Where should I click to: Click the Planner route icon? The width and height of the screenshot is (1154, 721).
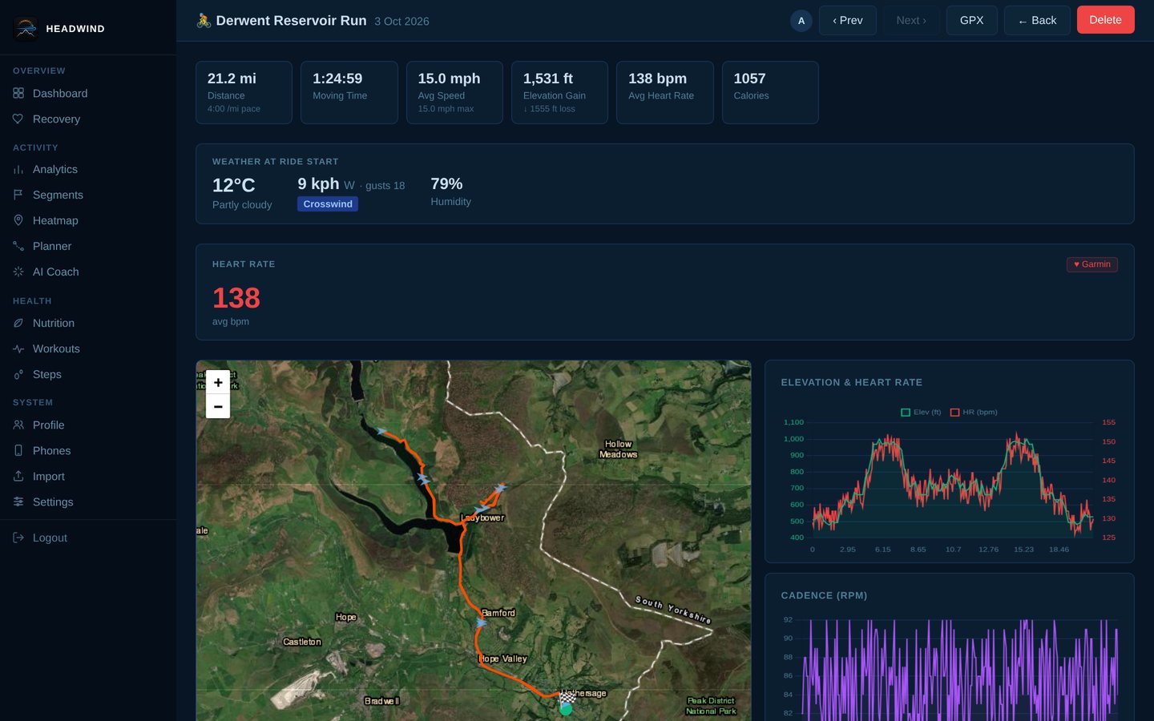[18, 247]
